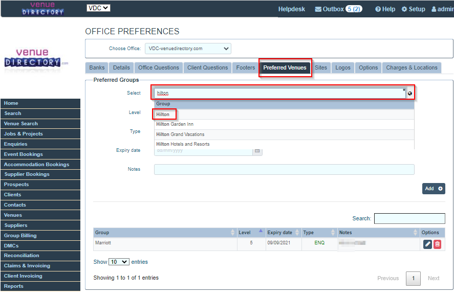Open Contacts in the sidebar

click(x=40, y=205)
